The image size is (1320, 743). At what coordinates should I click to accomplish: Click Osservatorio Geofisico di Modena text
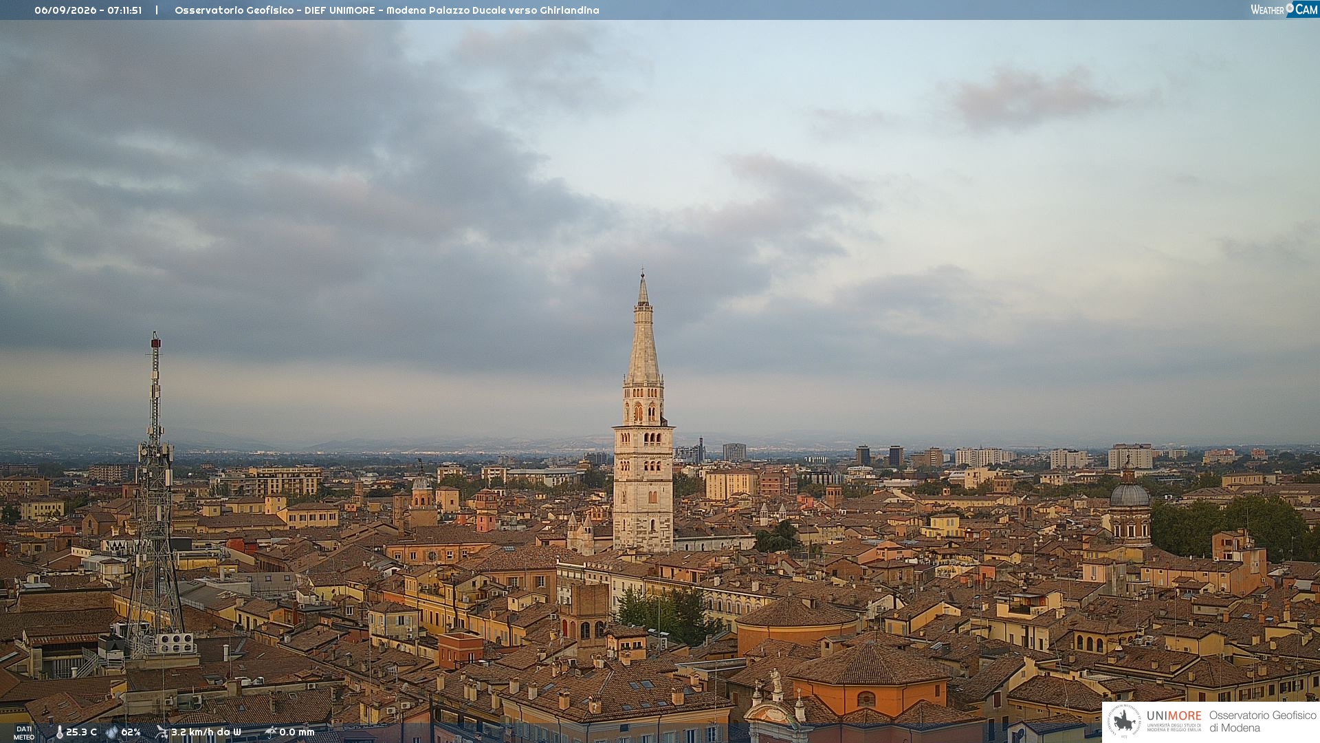click(x=1262, y=722)
